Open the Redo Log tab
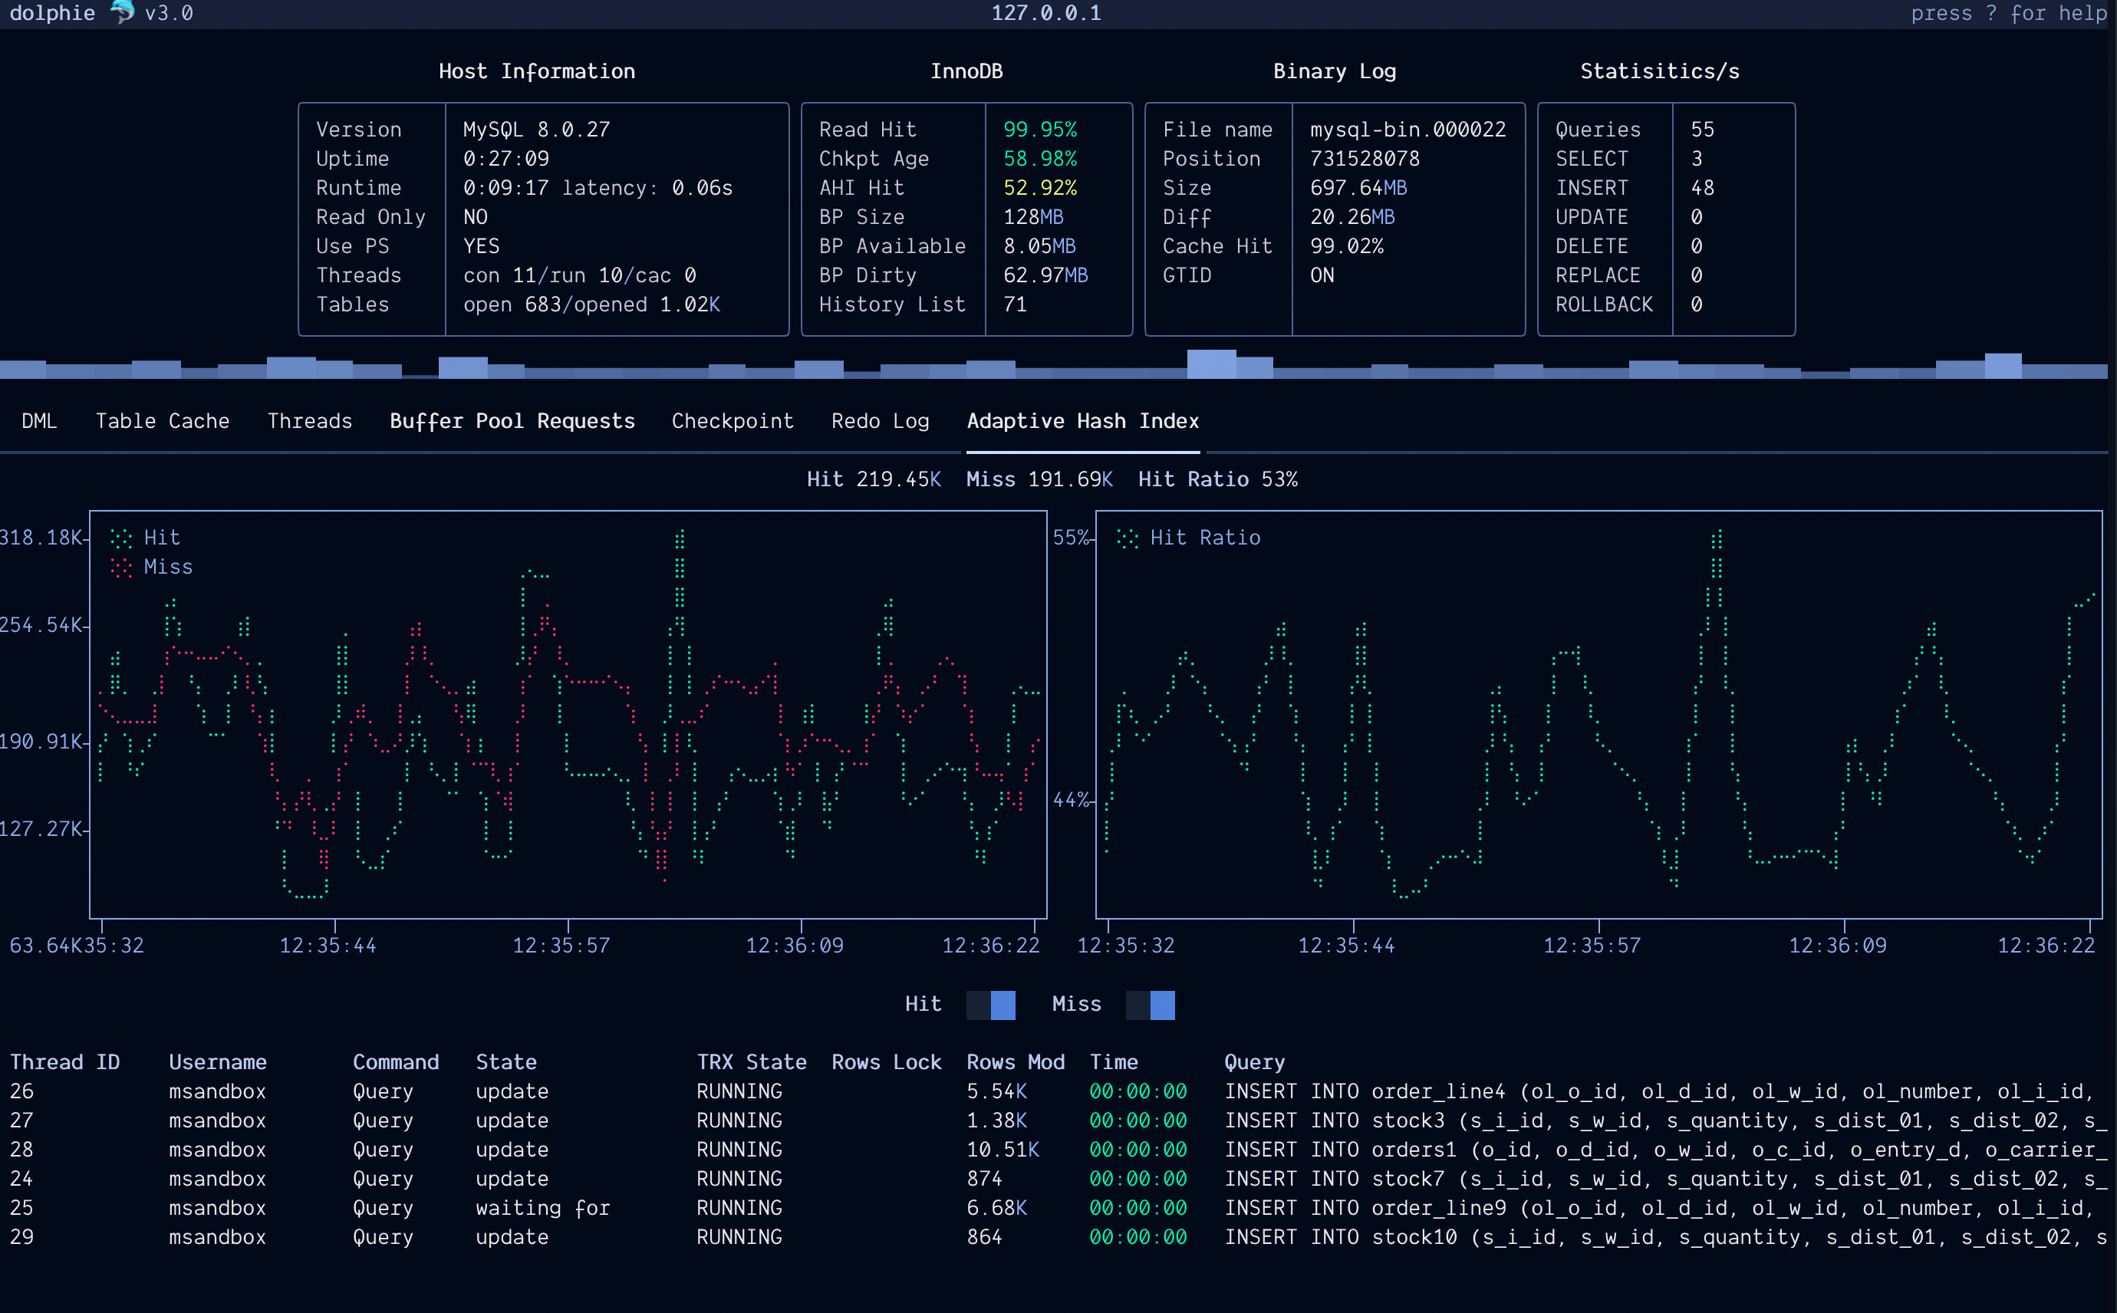 [x=879, y=420]
